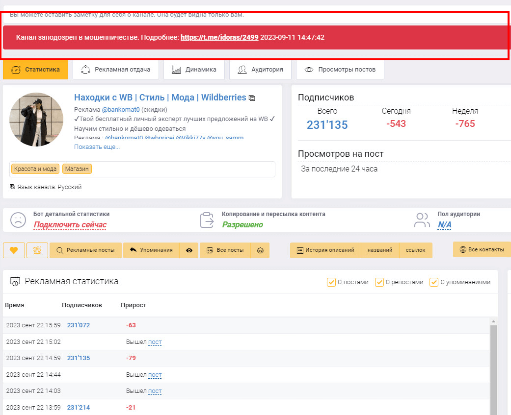The height and width of the screenshot is (415, 511).
Task: Click the orange icon button beside the heart
Action: [37, 250]
